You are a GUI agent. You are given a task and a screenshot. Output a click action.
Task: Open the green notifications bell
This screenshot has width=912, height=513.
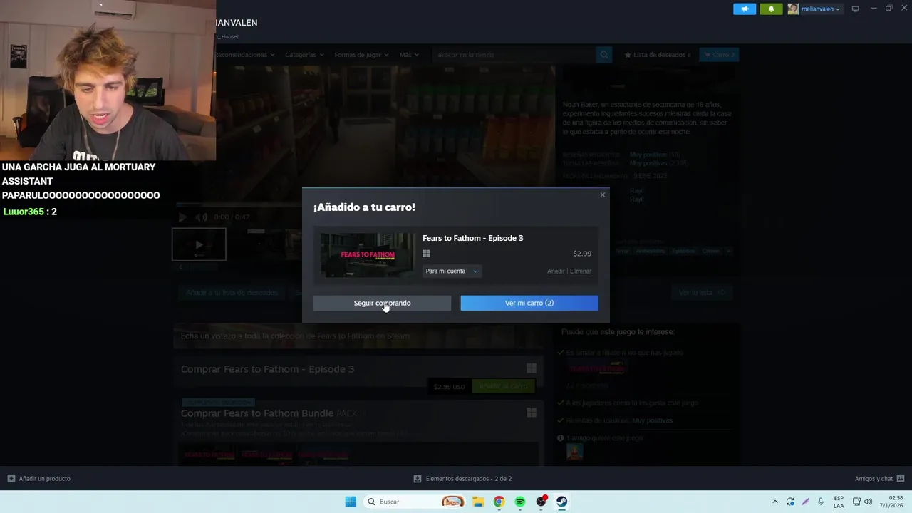[x=771, y=9]
